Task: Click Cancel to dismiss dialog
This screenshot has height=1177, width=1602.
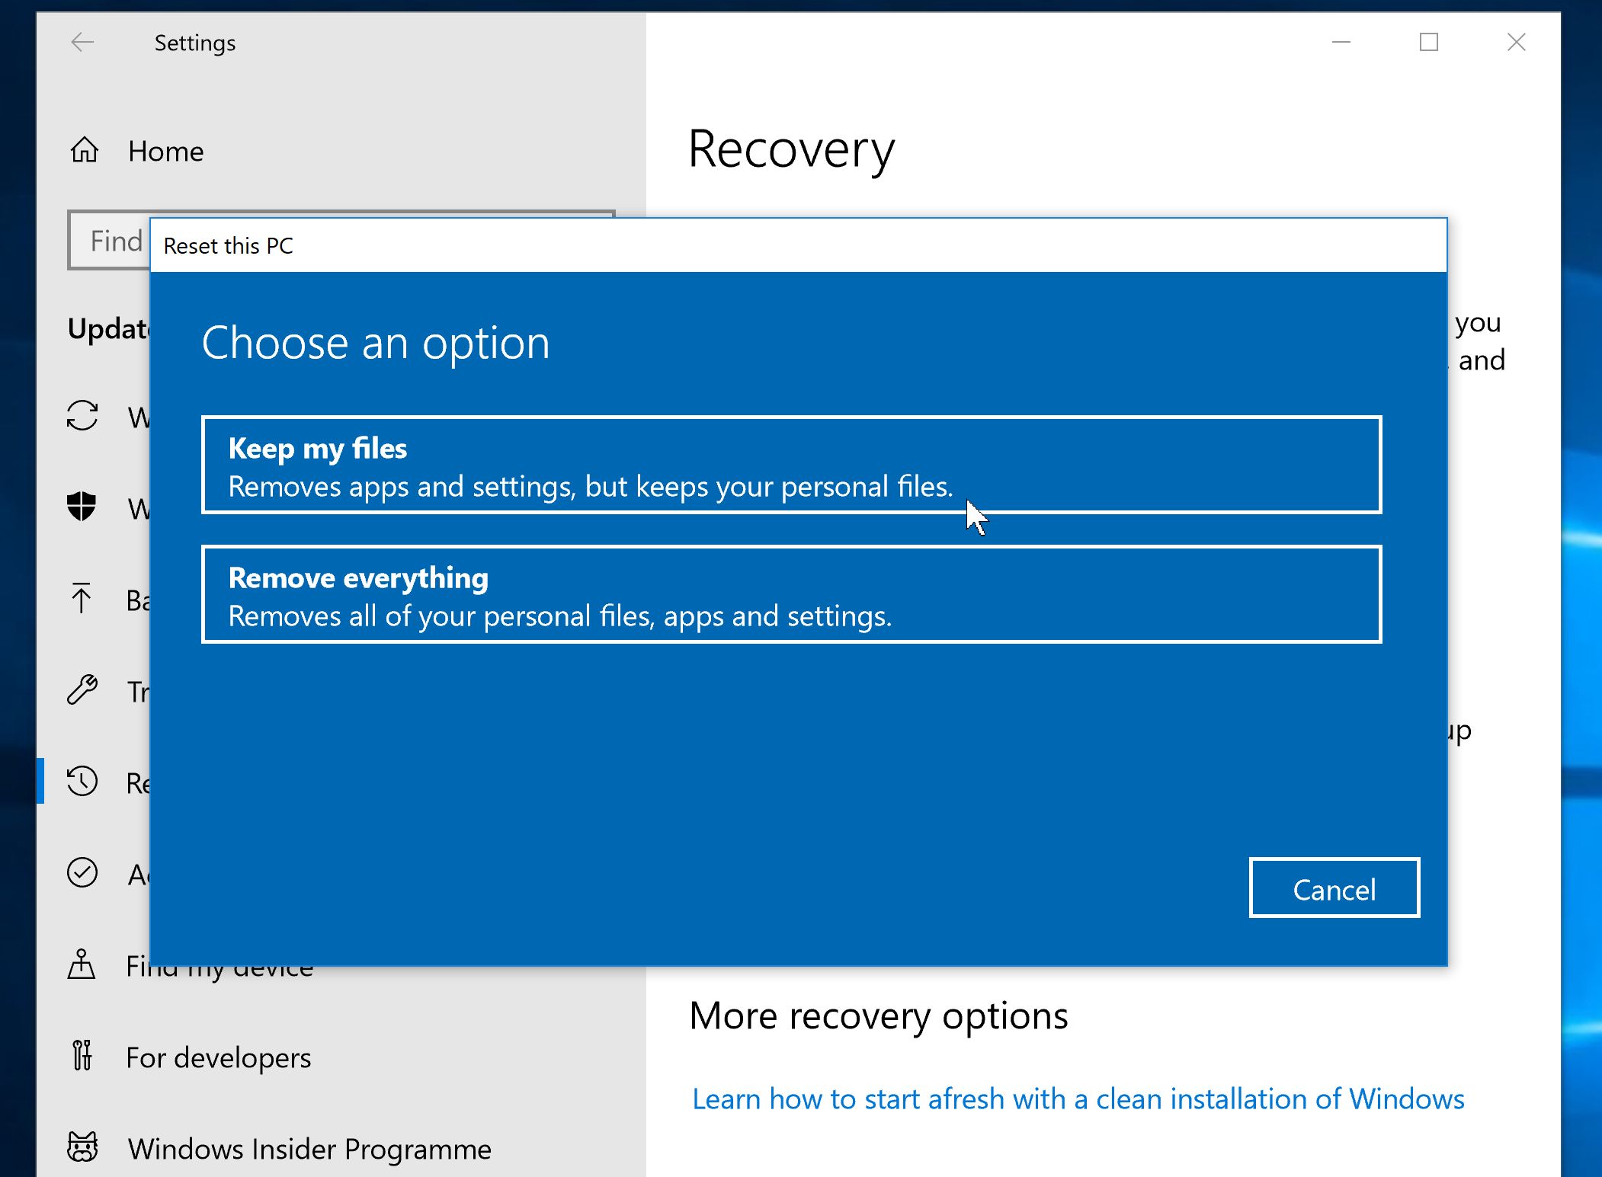Action: [1334, 888]
